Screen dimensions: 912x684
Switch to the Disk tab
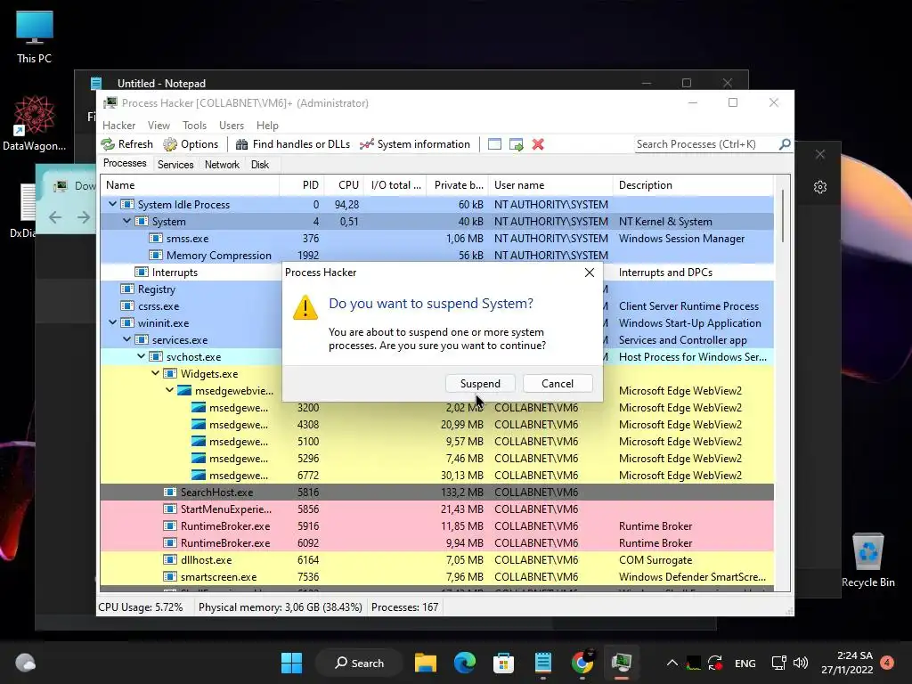pyautogui.click(x=260, y=165)
